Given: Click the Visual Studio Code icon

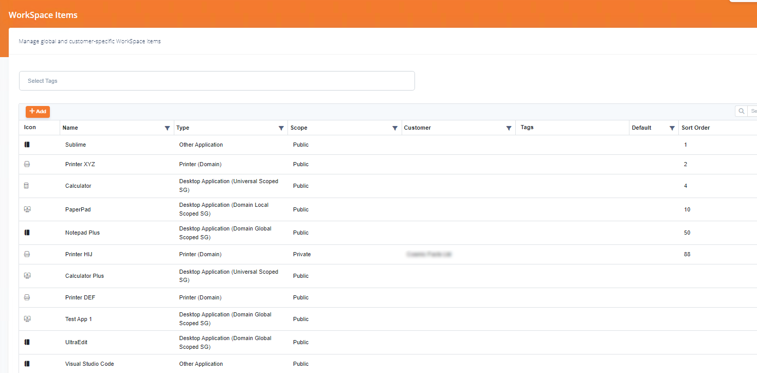Looking at the screenshot, I should [27, 364].
